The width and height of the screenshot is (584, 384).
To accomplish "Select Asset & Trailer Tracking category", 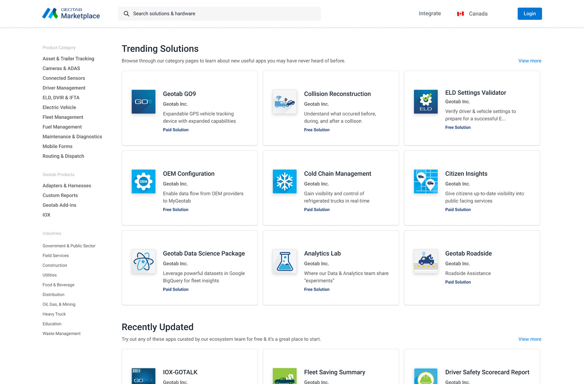I will point(68,59).
